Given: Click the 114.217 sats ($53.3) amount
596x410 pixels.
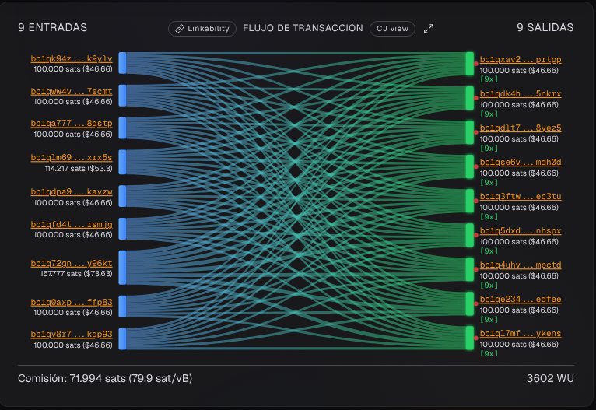Looking at the screenshot, I should pos(79,168).
